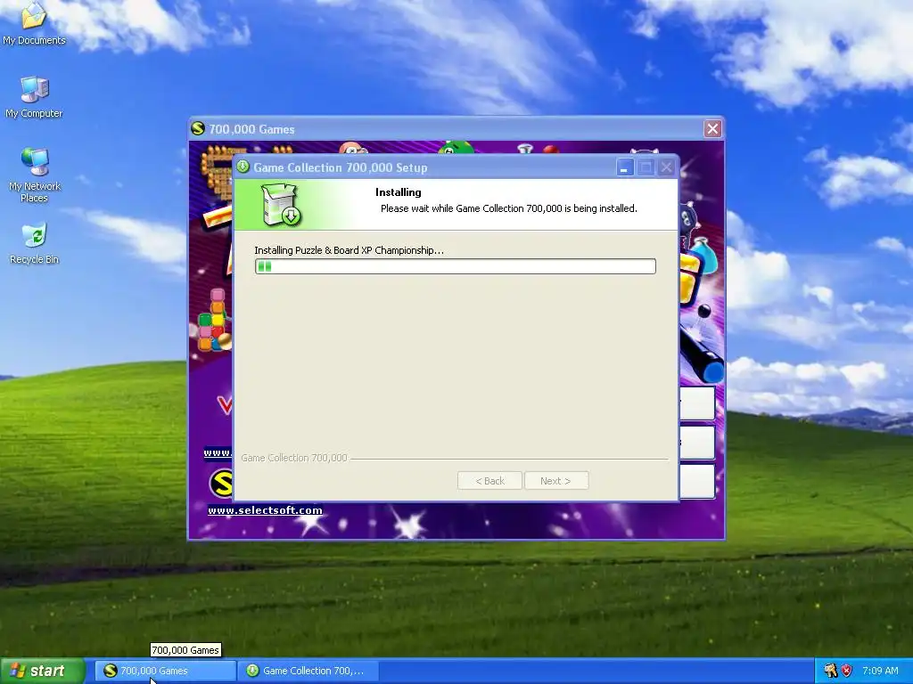Minimize the Game Collection Setup window
This screenshot has width=913, height=684.
coord(625,167)
